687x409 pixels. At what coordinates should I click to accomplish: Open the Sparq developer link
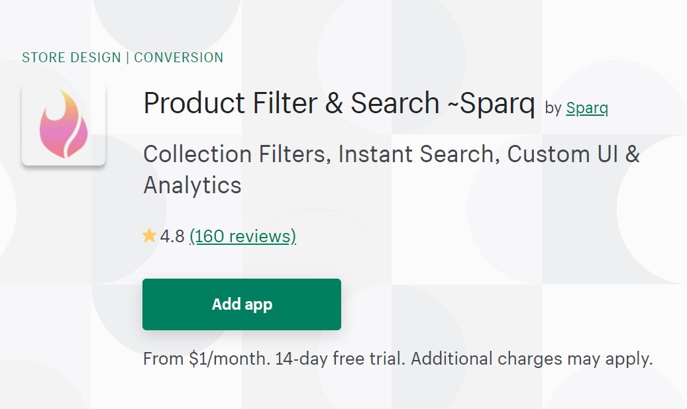click(587, 109)
